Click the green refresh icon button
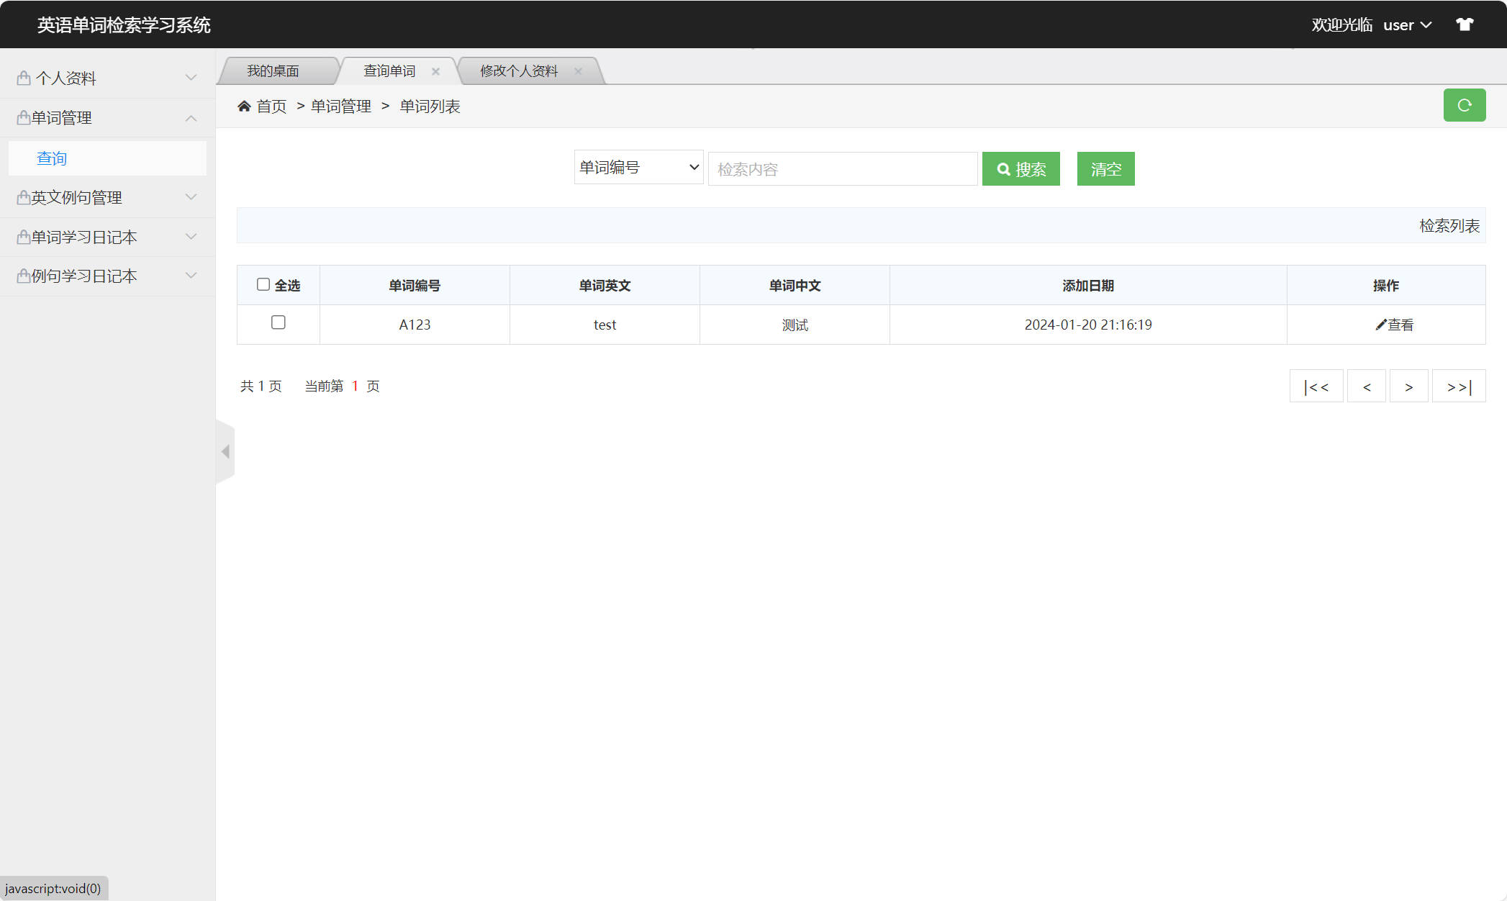This screenshot has width=1507, height=901. [1464, 106]
